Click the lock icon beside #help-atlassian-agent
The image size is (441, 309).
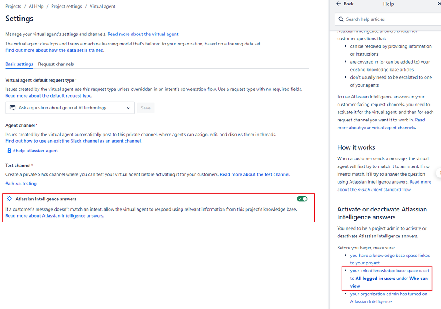pos(9,151)
